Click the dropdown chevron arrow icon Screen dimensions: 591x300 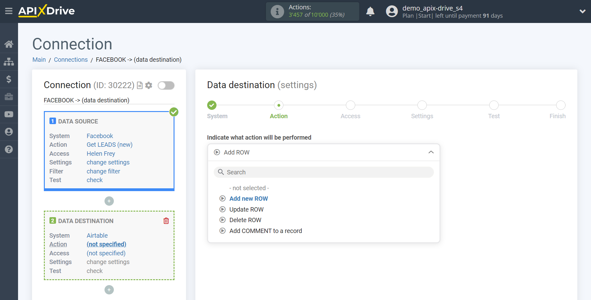[431, 152]
